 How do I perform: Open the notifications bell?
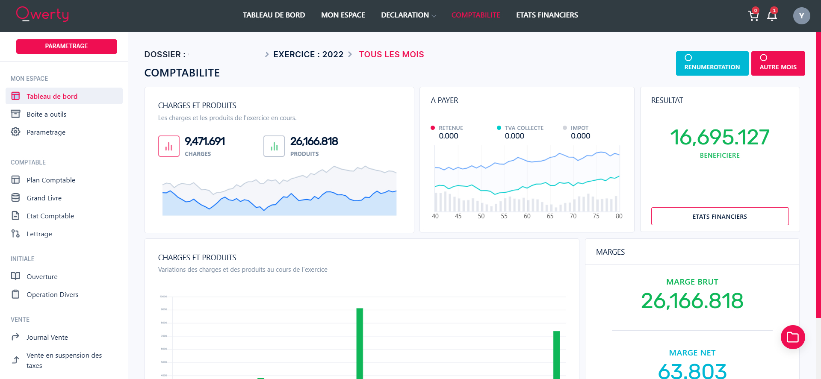[772, 16]
